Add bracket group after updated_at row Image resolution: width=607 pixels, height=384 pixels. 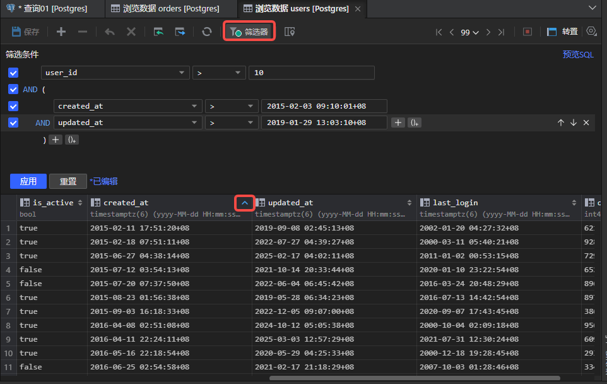point(414,123)
